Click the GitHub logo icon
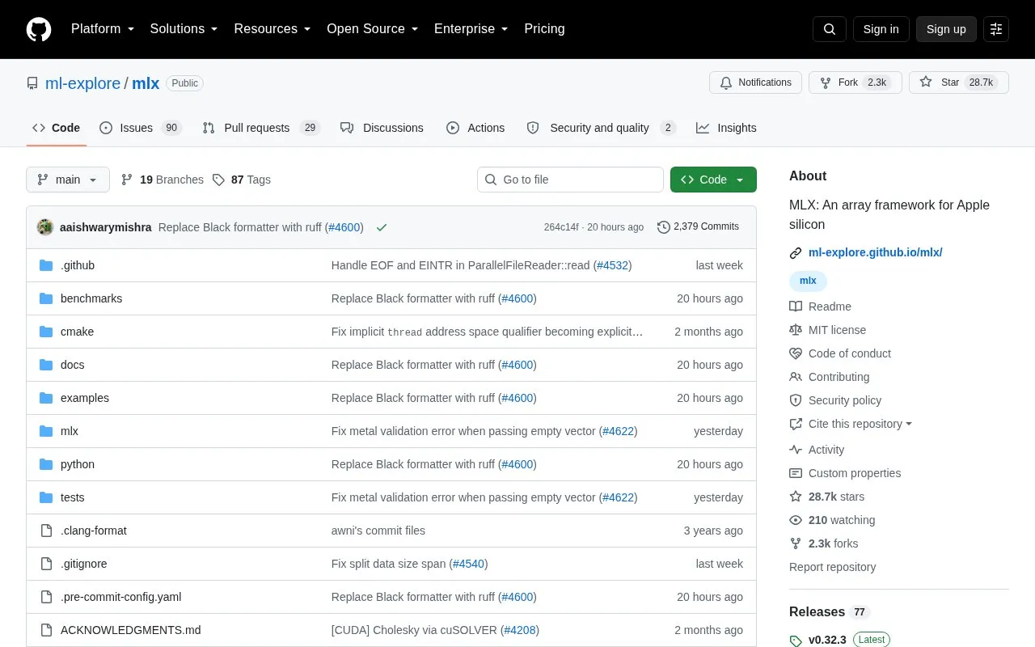The width and height of the screenshot is (1035, 647). click(x=39, y=29)
